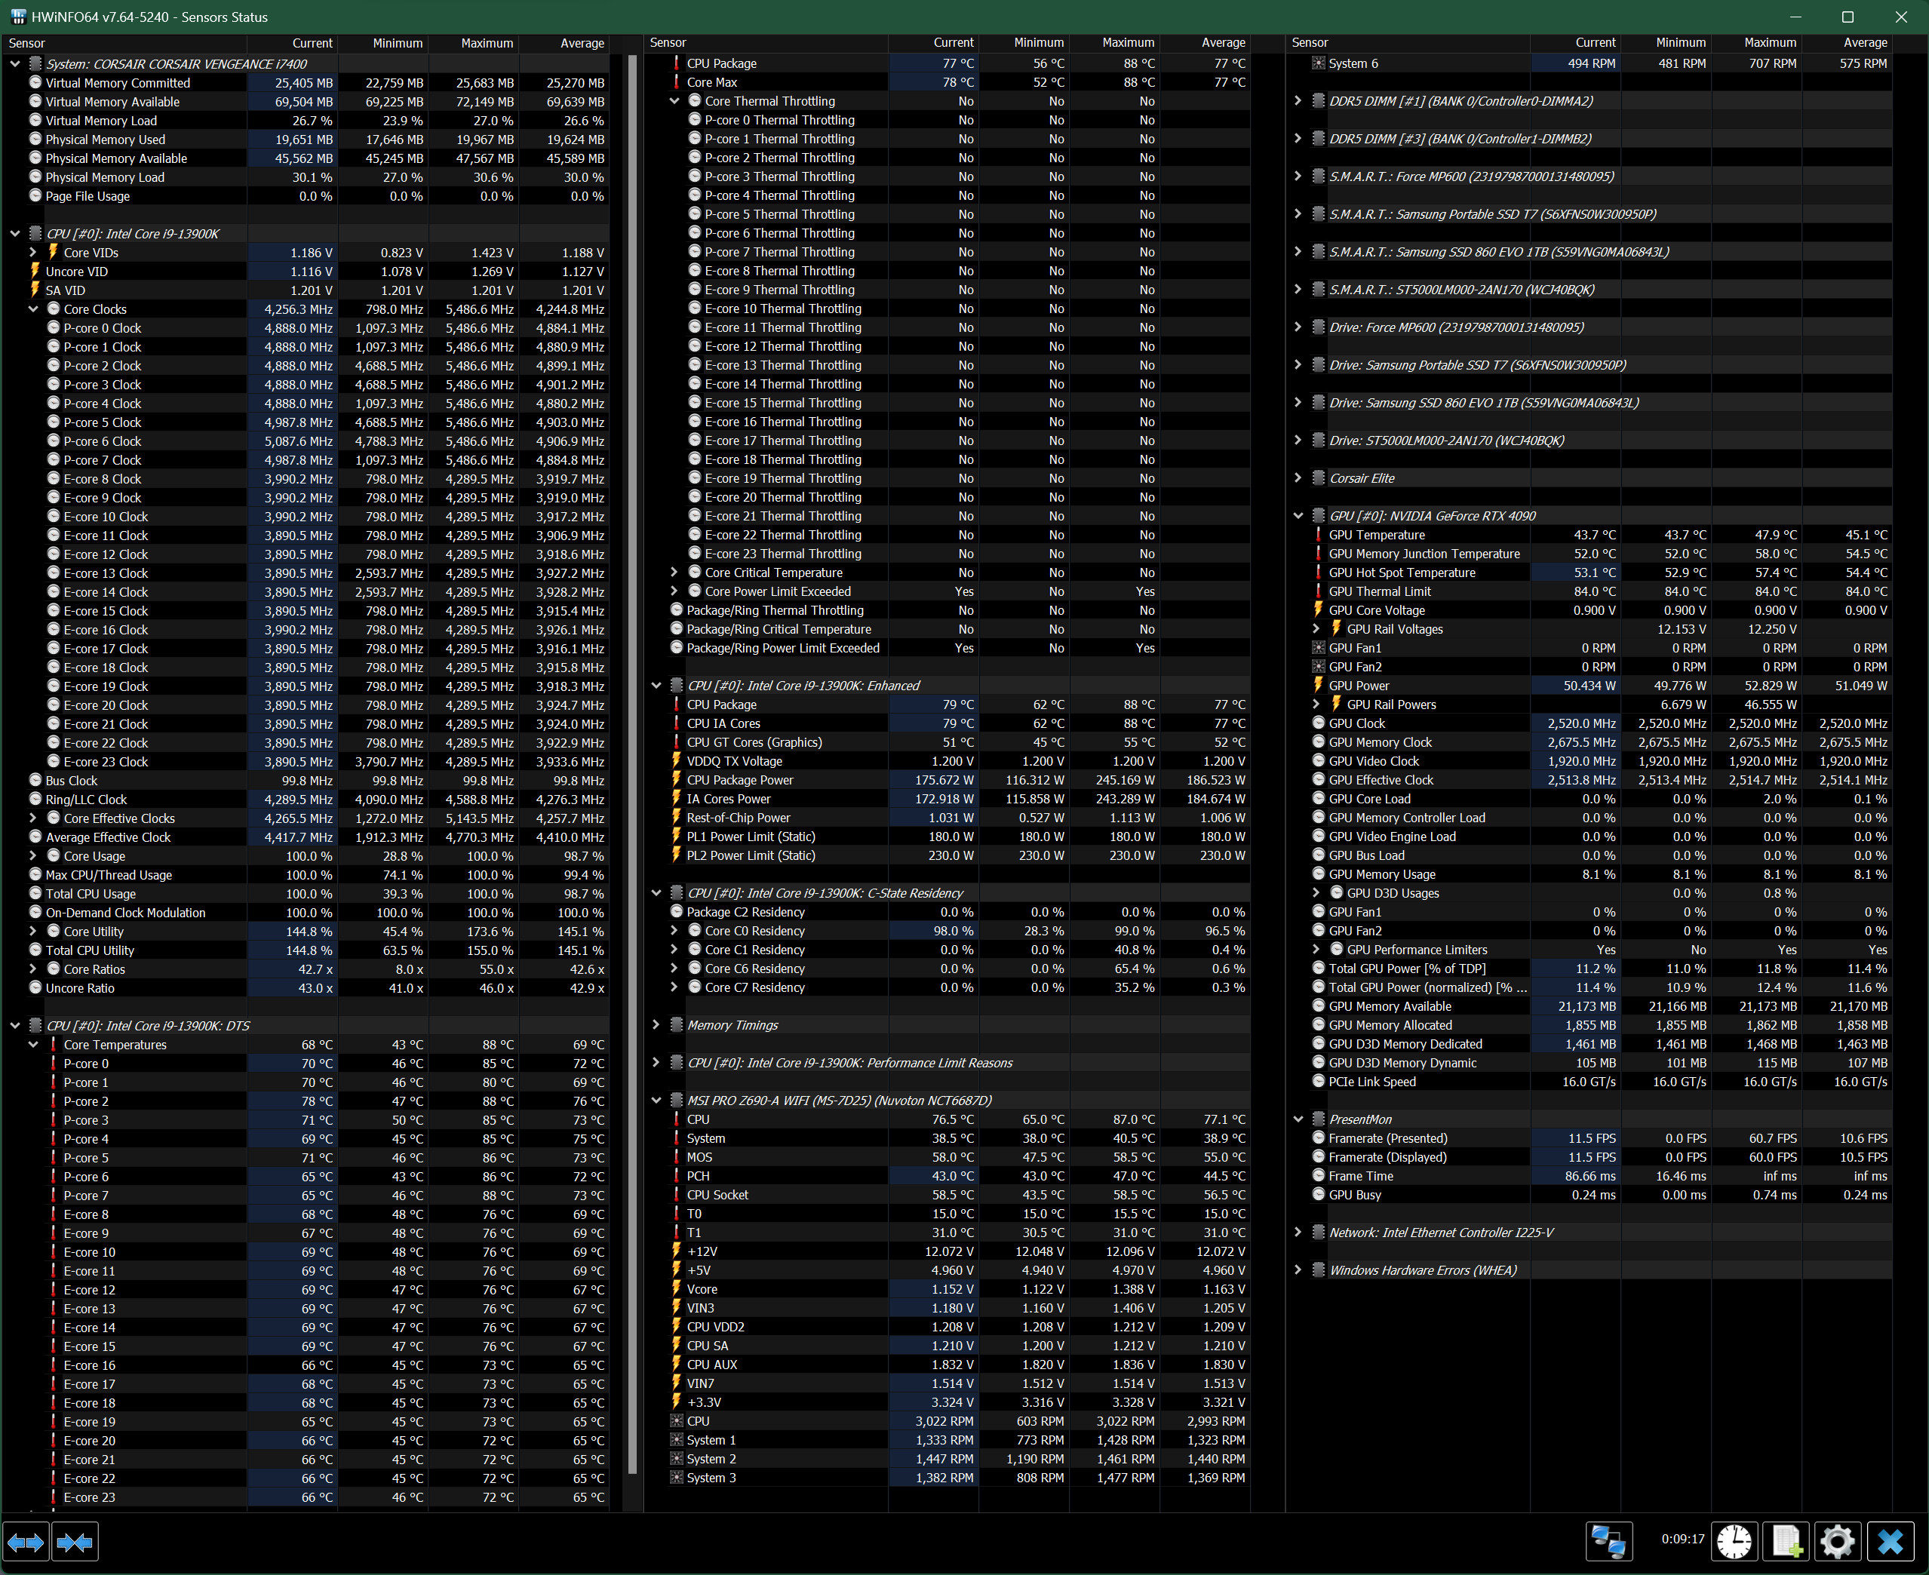
Task: Click the lightning icon beside CPU Package Power
Action: point(676,780)
